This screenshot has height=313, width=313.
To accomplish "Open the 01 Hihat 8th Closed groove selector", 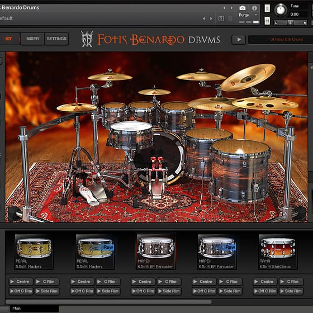I will tap(280, 40).
